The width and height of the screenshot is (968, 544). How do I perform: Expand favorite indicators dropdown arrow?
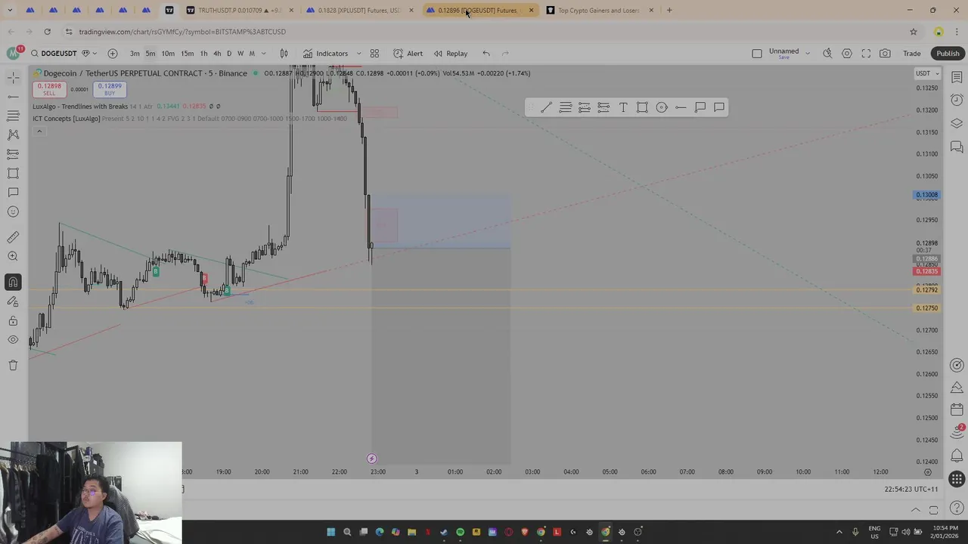(358, 54)
